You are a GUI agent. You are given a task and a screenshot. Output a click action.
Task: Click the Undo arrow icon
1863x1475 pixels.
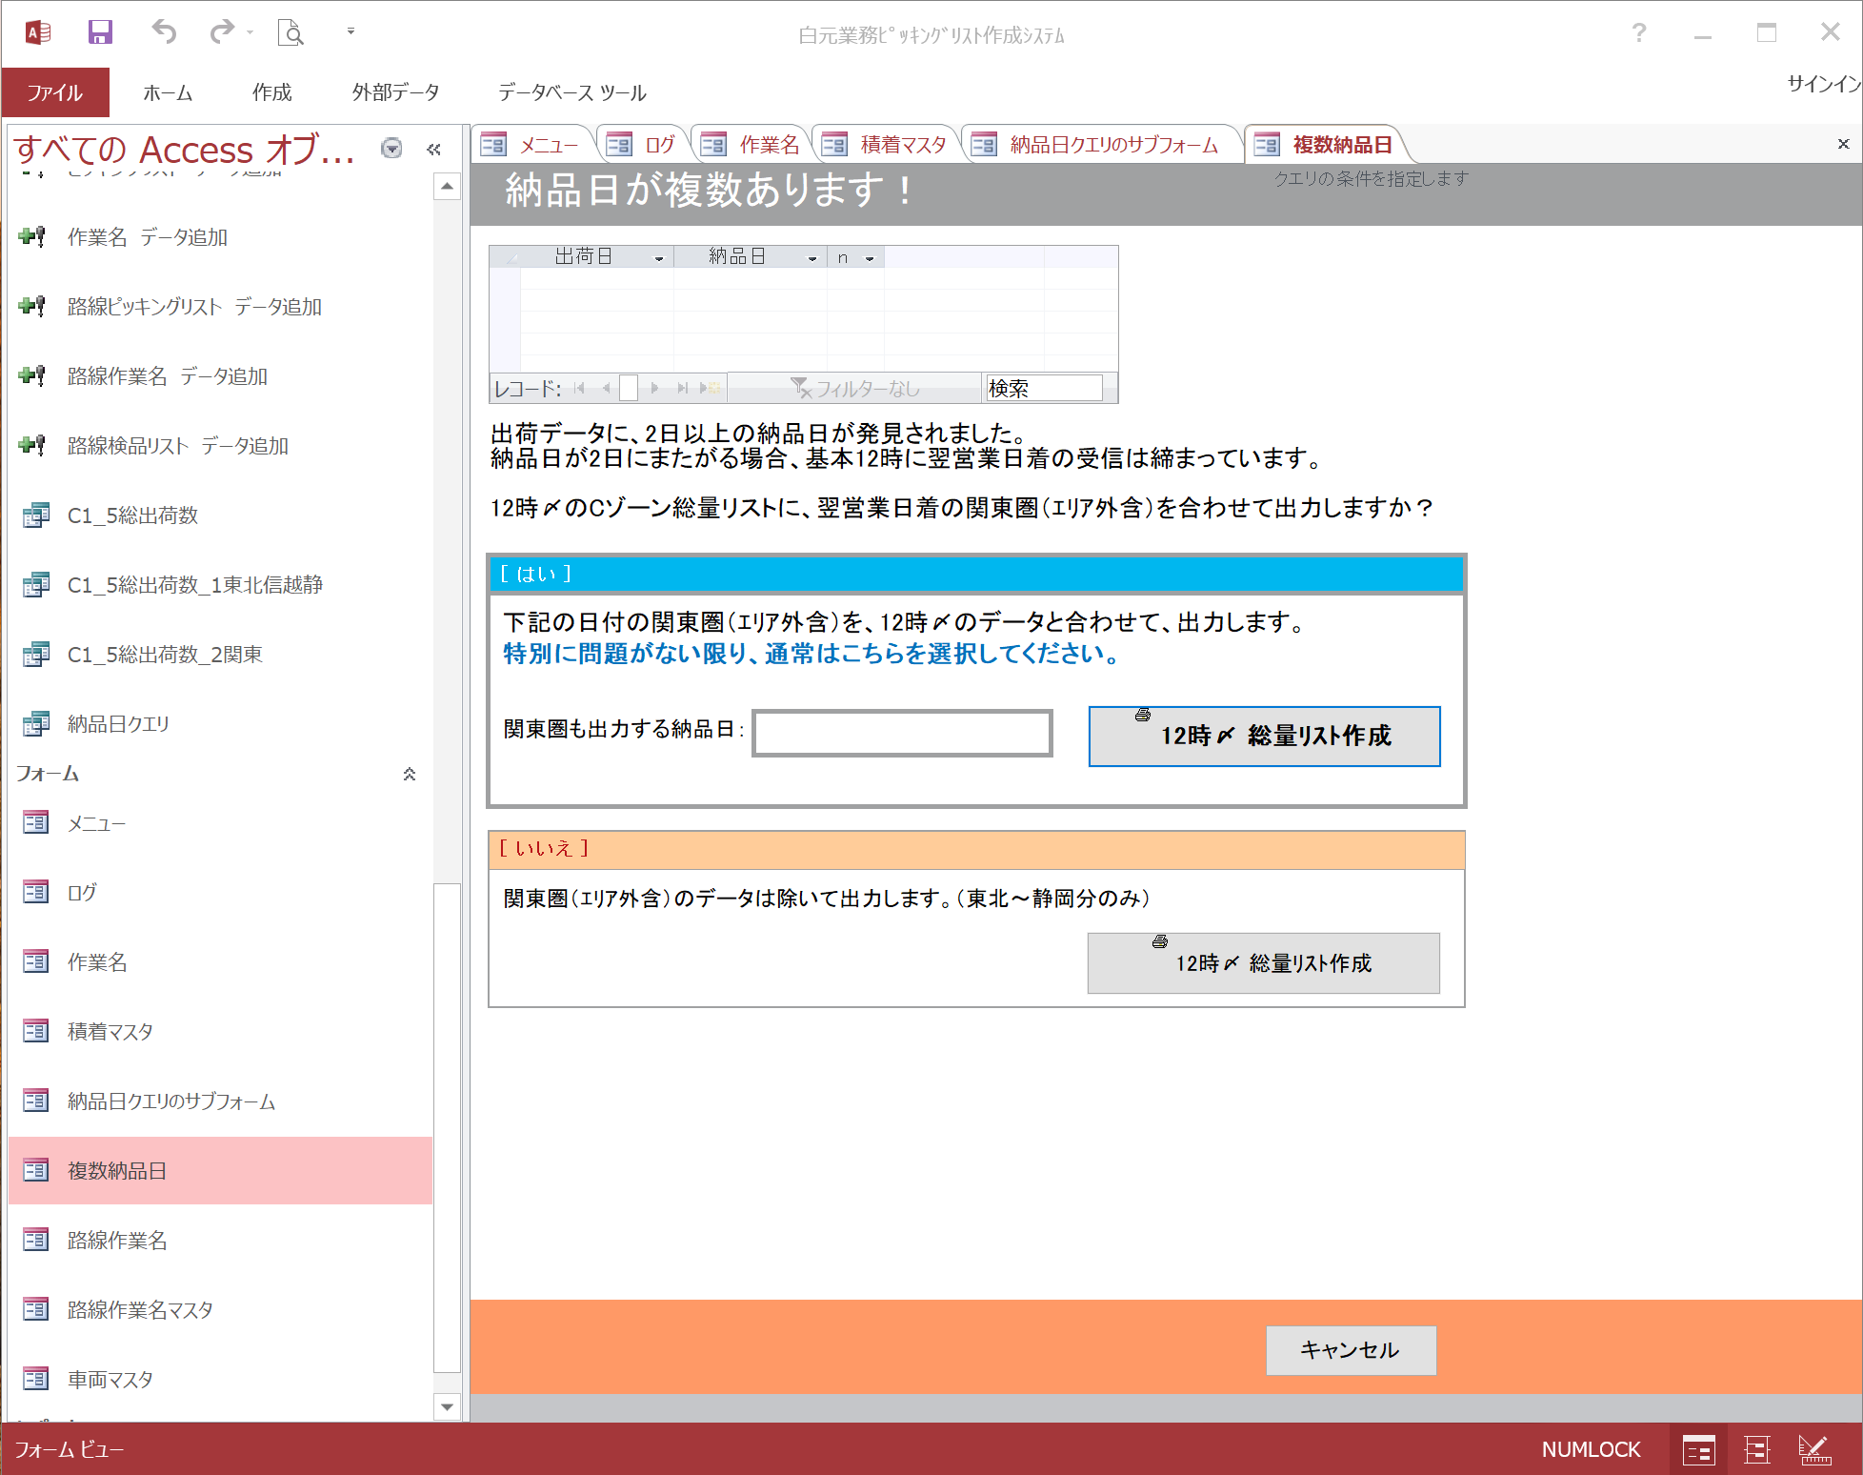pos(164,32)
